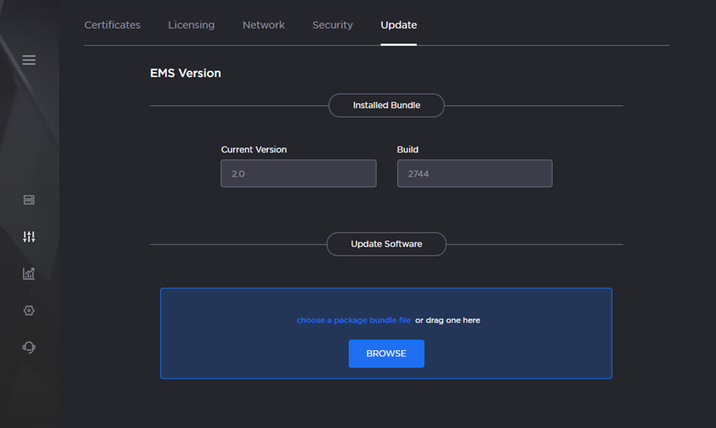The height and width of the screenshot is (428, 716).
Task: Open the hamburger menu in the sidebar
Action: click(29, 60)
